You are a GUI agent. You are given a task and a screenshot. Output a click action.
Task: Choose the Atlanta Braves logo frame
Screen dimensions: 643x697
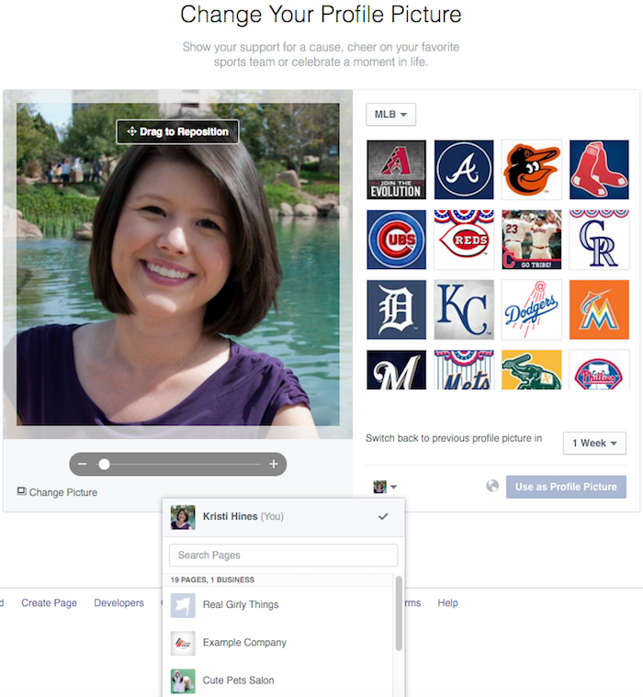[464, 170]
